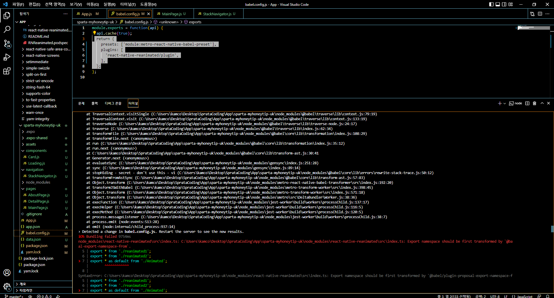The image size is (554, 298).
Task: Open errors and warnings count in status bar
Action: point(44,296)
